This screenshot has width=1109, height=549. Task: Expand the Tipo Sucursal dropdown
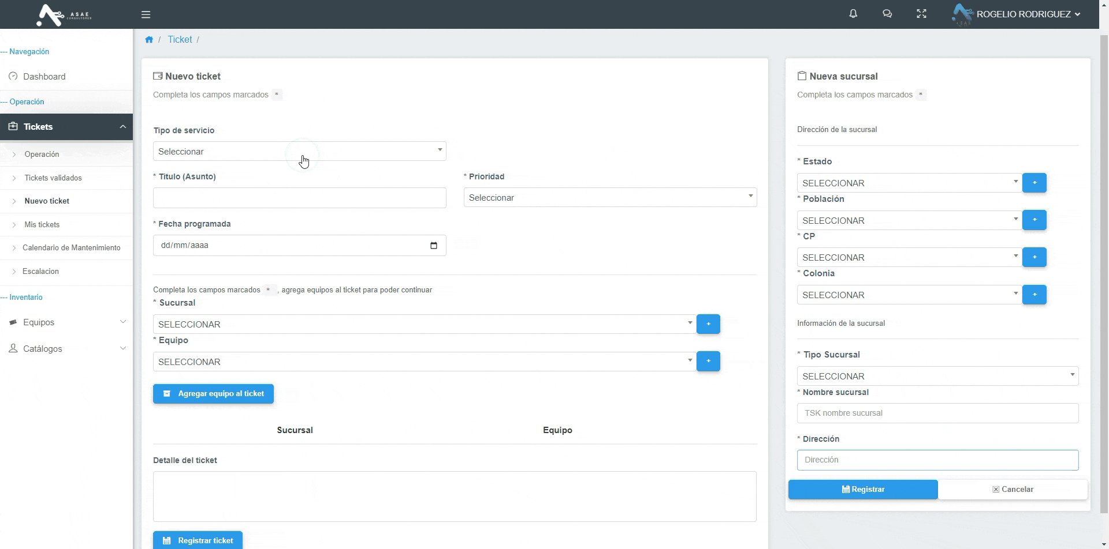click(x=937, y=376)
